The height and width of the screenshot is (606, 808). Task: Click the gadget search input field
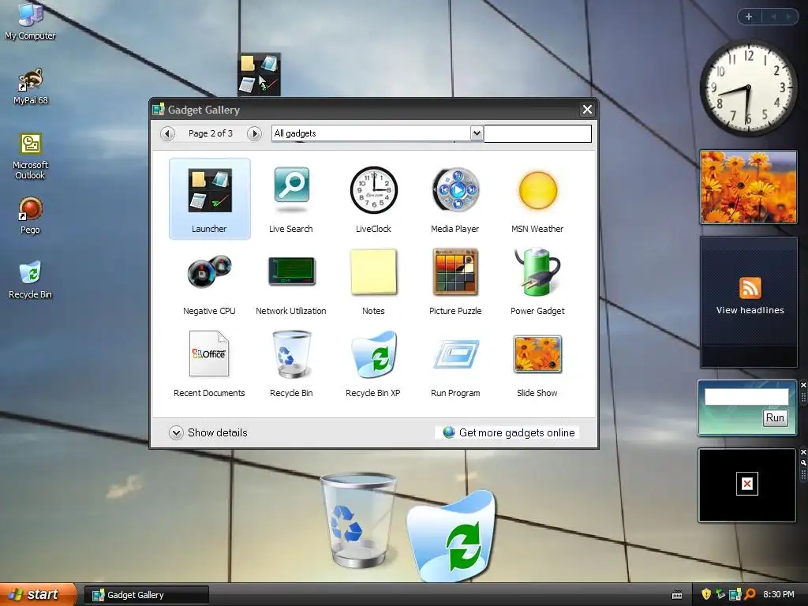click(537, 133)
